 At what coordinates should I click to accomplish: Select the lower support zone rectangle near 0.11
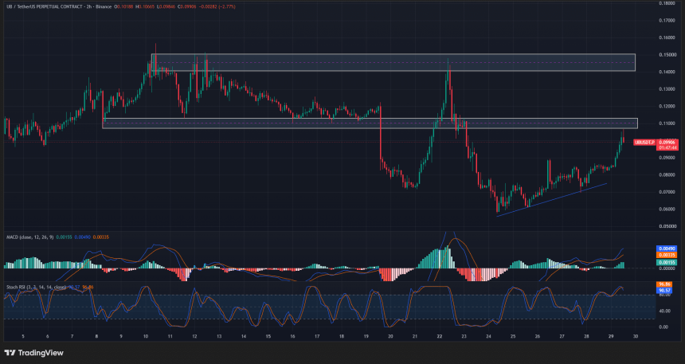(x=370, y=123)
